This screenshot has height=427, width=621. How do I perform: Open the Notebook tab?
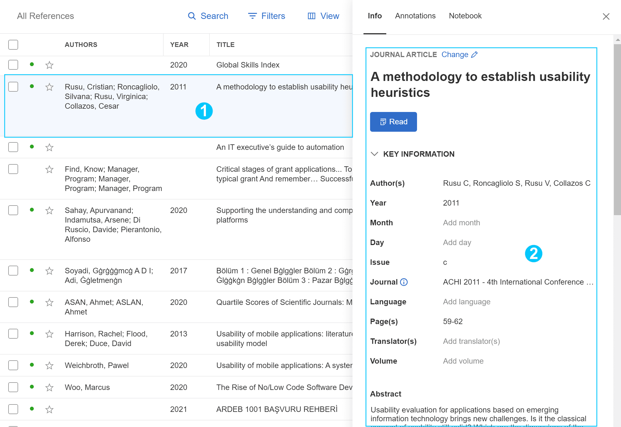pos(465,16)
